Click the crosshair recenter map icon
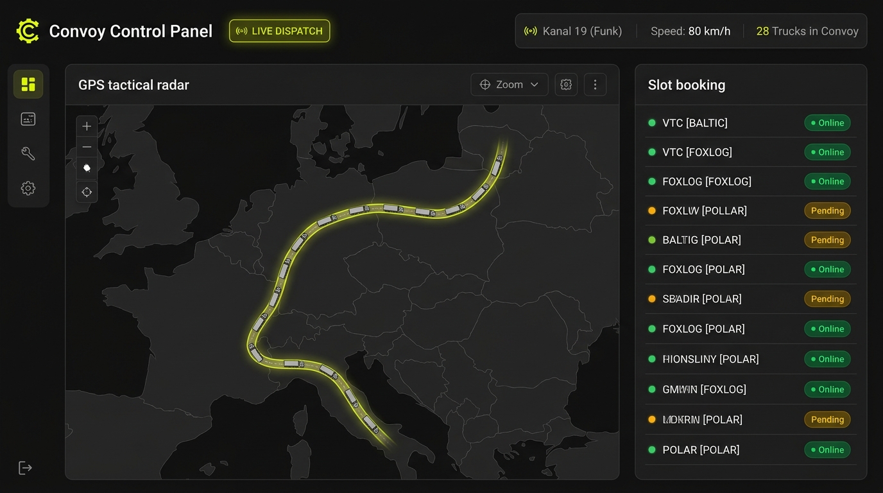Screen dimensions: 883x493 click(x=87, y=192)
